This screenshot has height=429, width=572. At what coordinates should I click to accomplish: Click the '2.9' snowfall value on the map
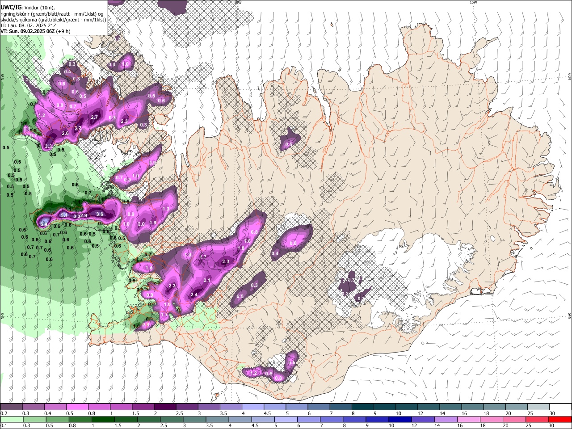(84, 216)
